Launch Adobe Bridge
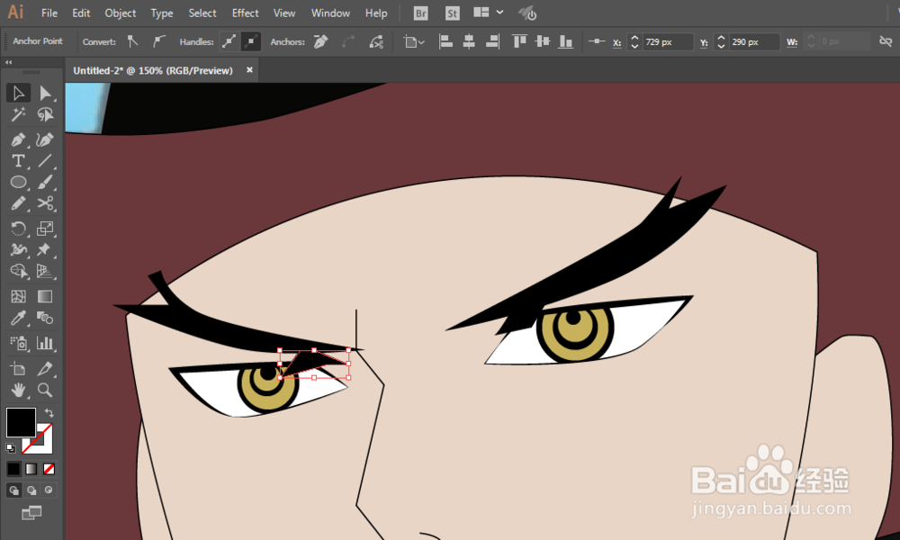Screen dimensions: 900x540 (x=420, y=13)
